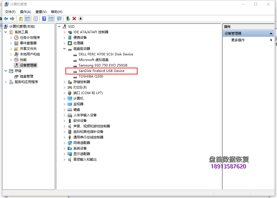Click the blue Back arrow toolbar icon
Viewport: 277px width, 198px height.
6,19
